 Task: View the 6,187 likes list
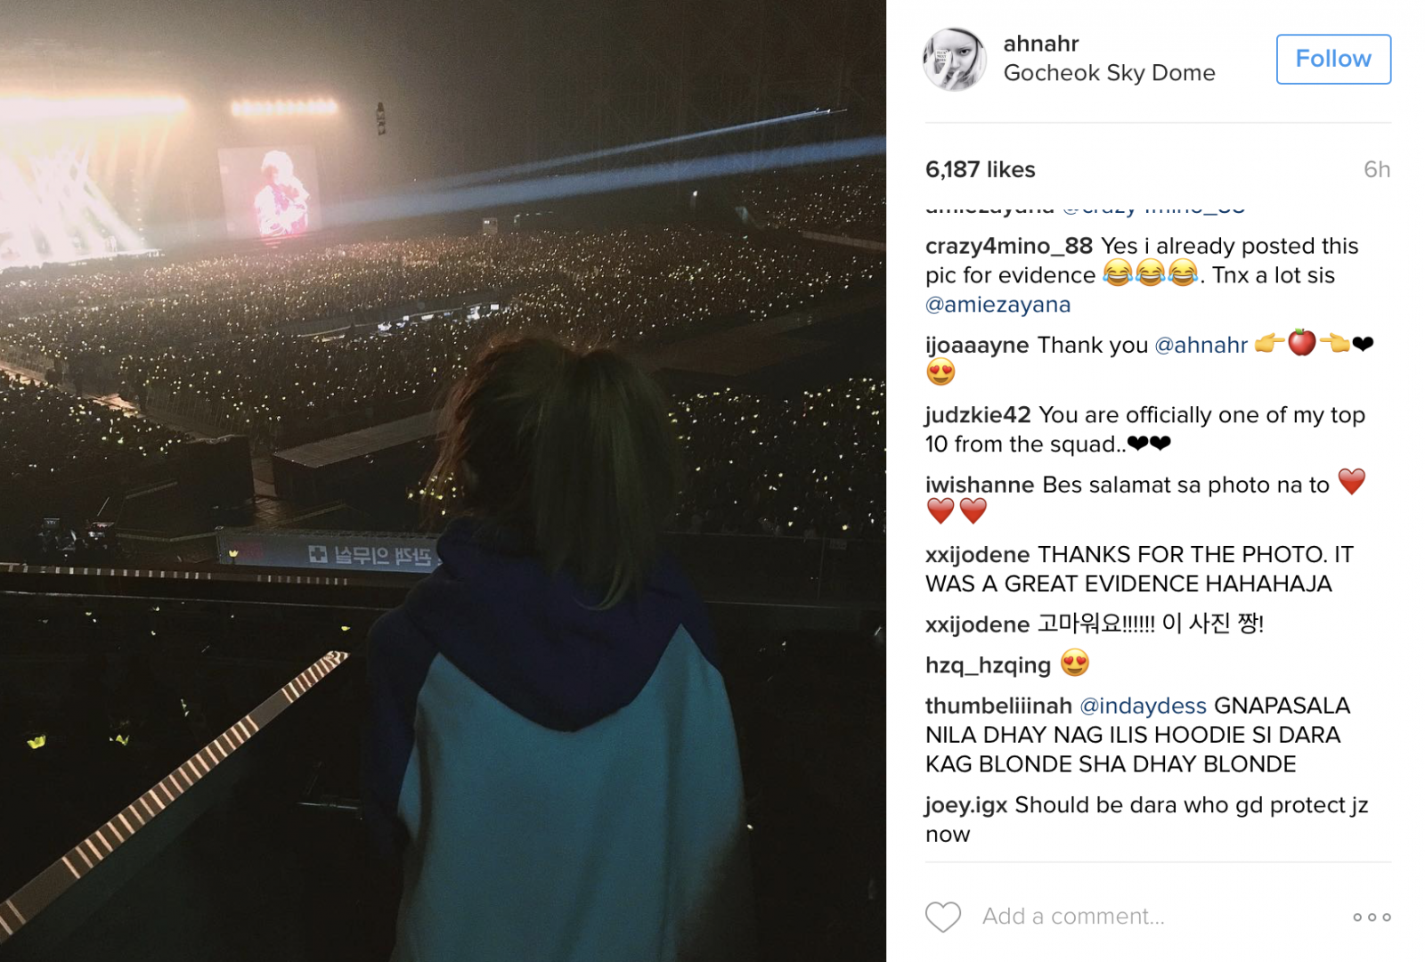point(980,169)
